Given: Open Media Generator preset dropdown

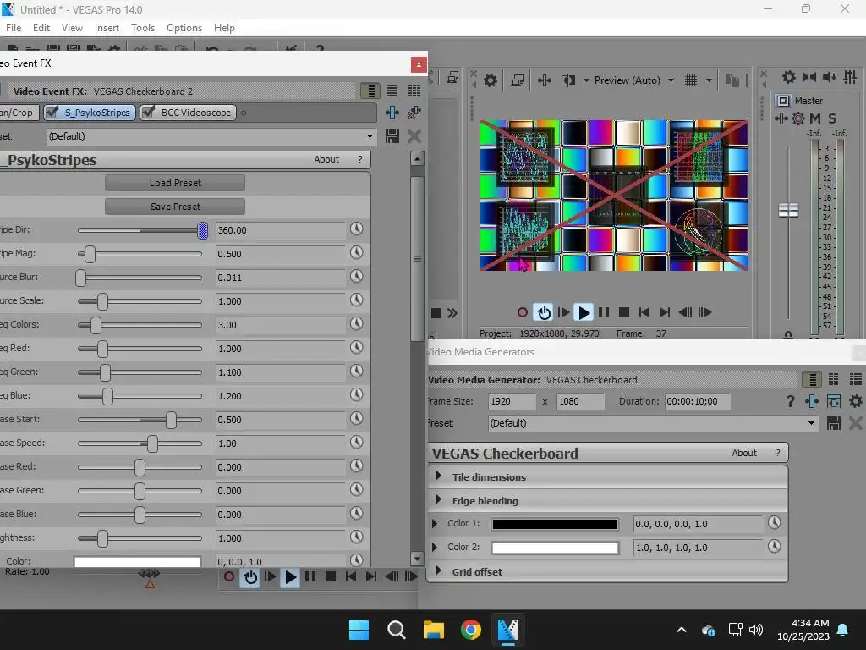Looking at the screenshot, I should click(811, 423).
